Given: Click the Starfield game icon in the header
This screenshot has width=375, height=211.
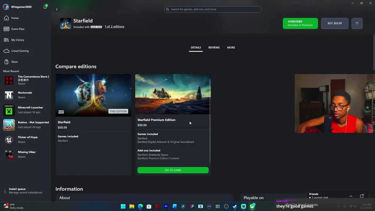Looking at the screenshot, I should click(x=66, y=23).
